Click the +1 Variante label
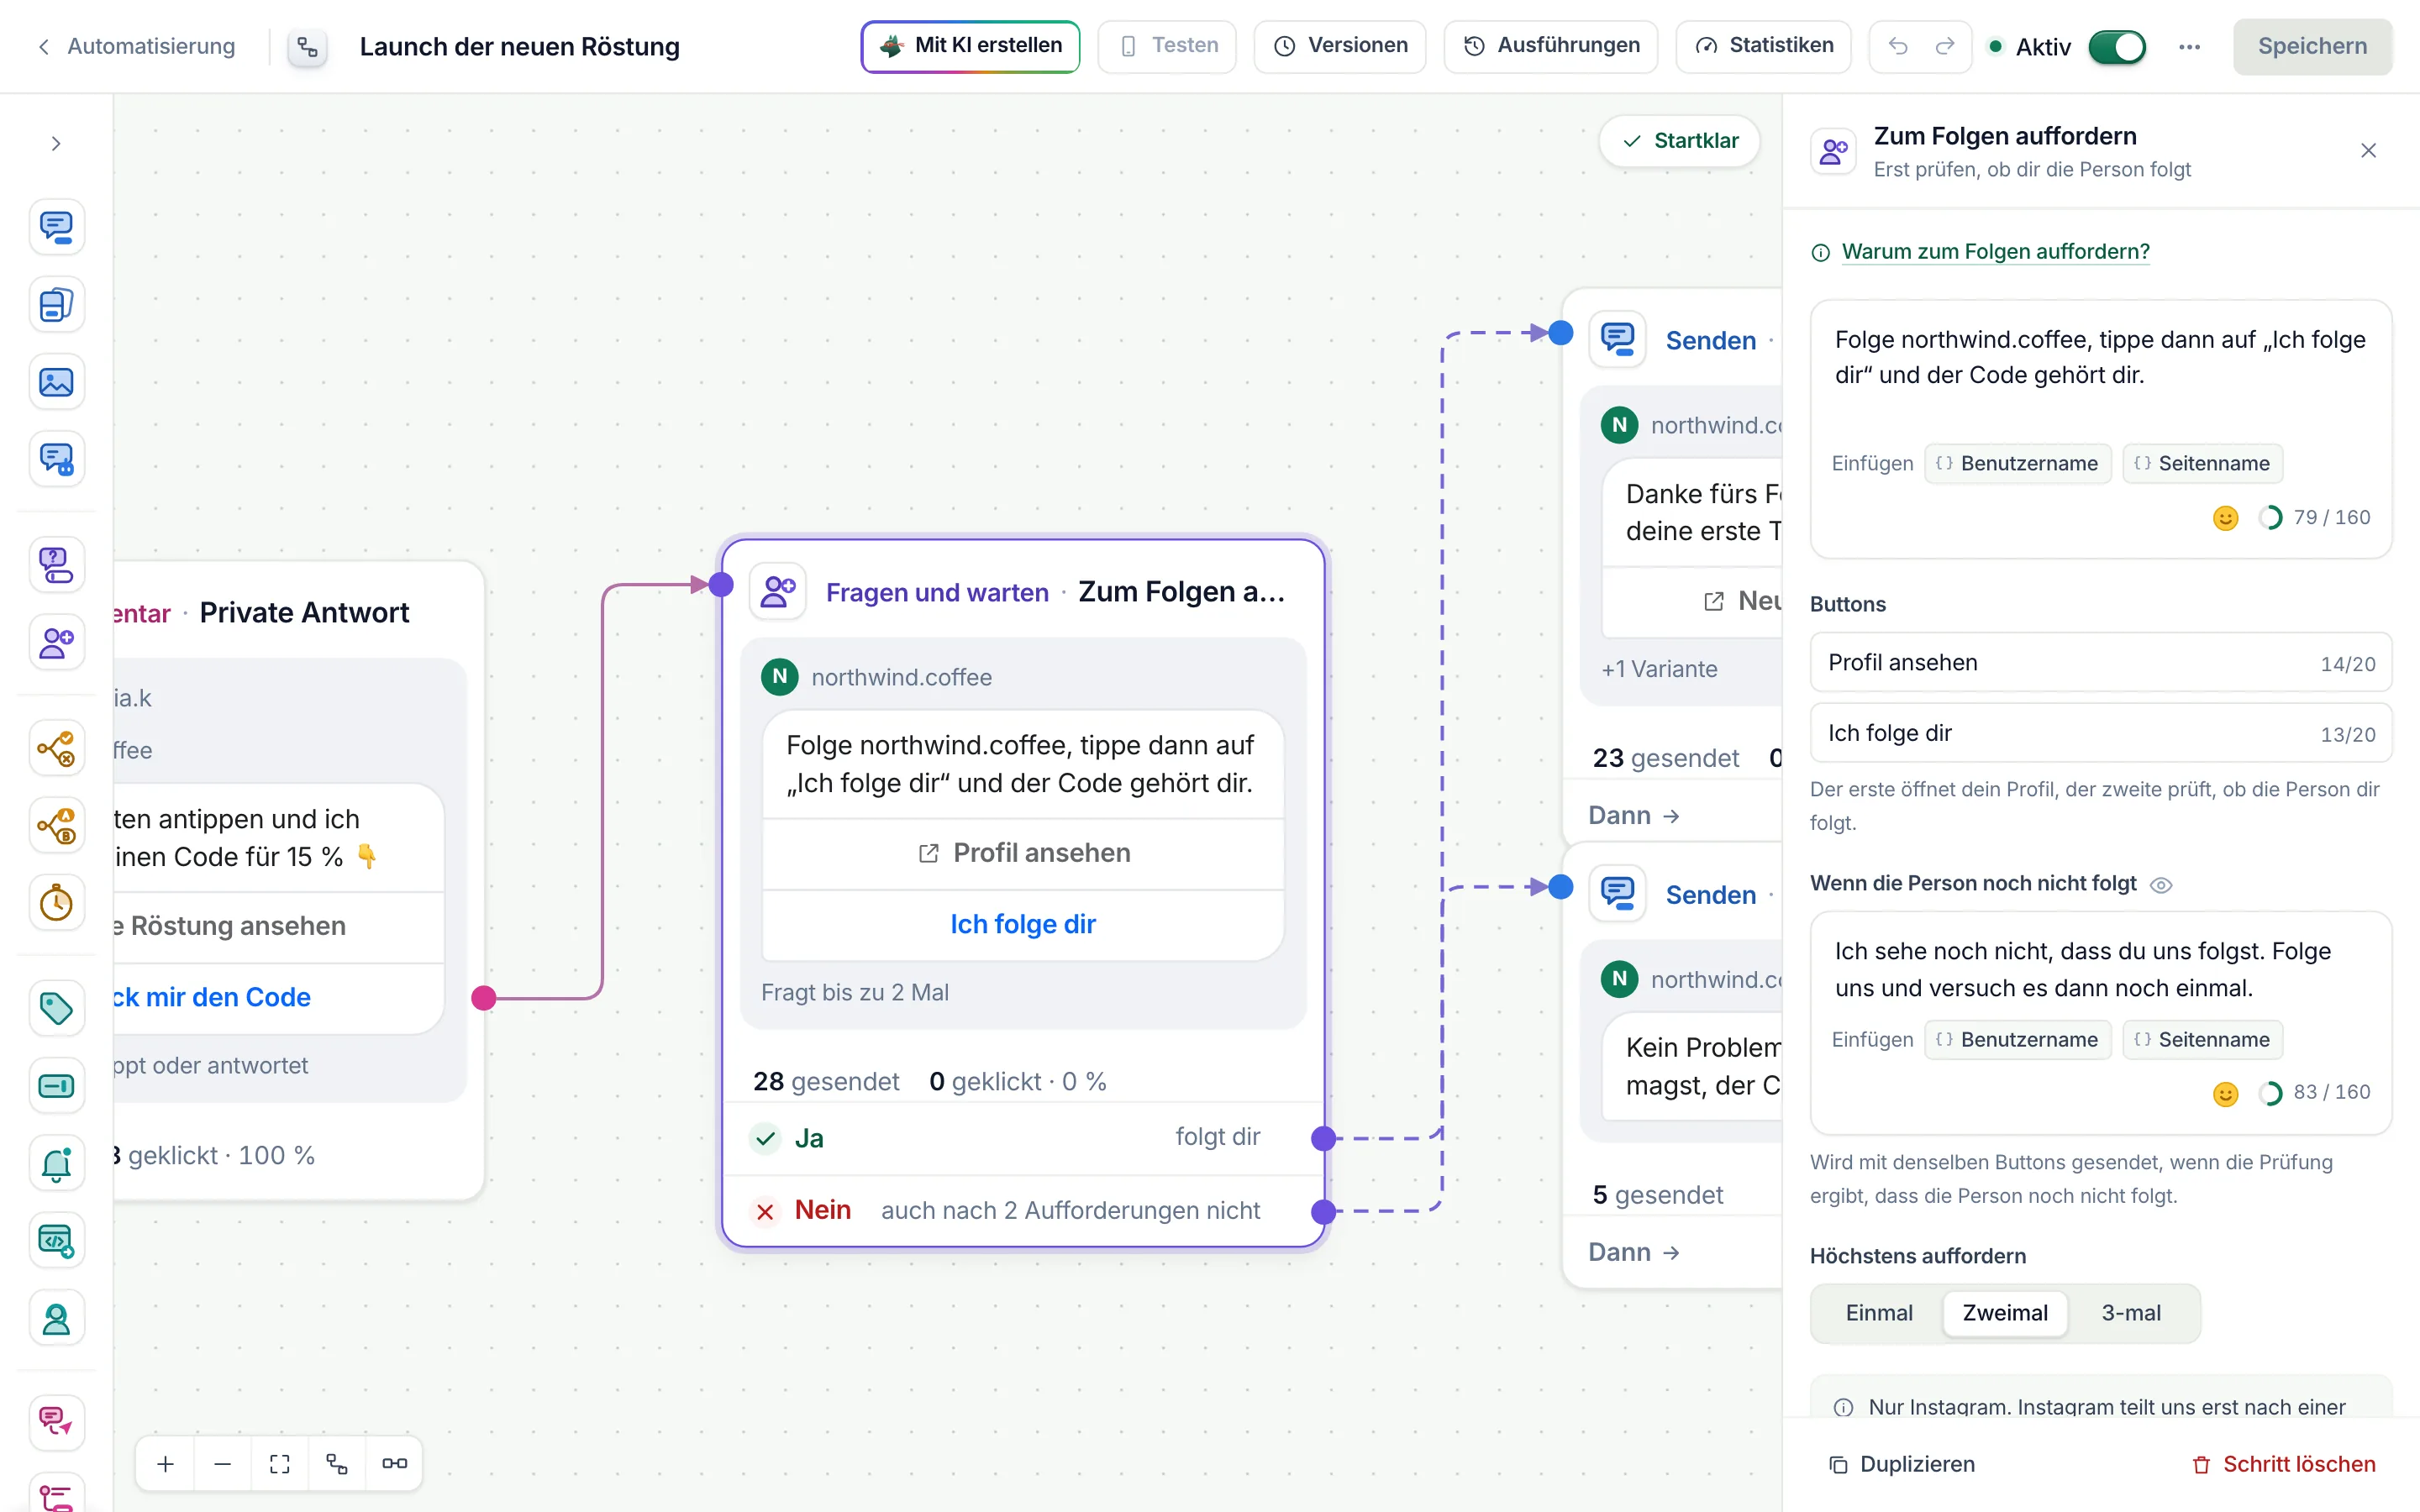Viewport: 2420px width, 1512px height. (1659, 669)
